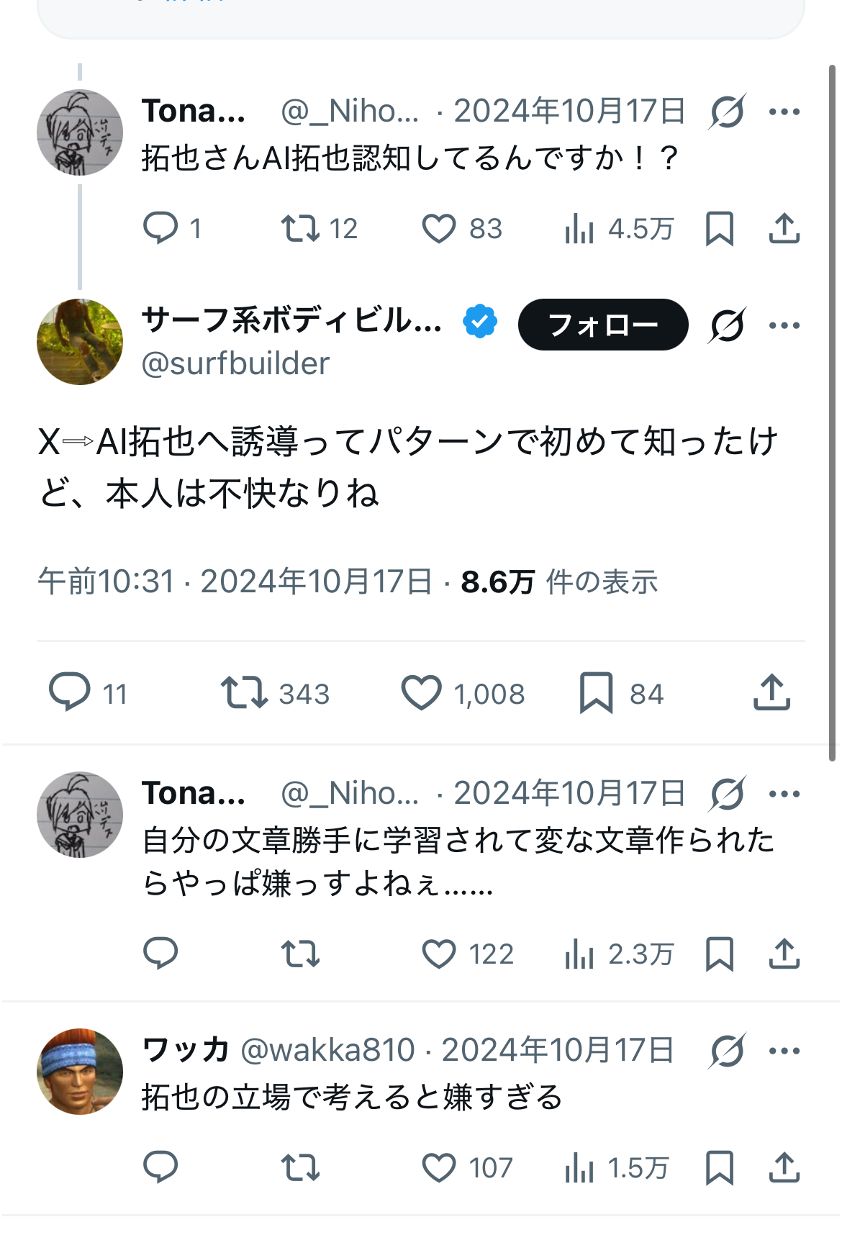Image resolution: width=842 pixels, height=1235 pixels.
Task: Reply to the first Tona post
Action: (160, 229)
